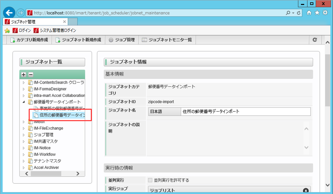Collapse 郵便番号データインポート tree node

[x=24, y=102]
